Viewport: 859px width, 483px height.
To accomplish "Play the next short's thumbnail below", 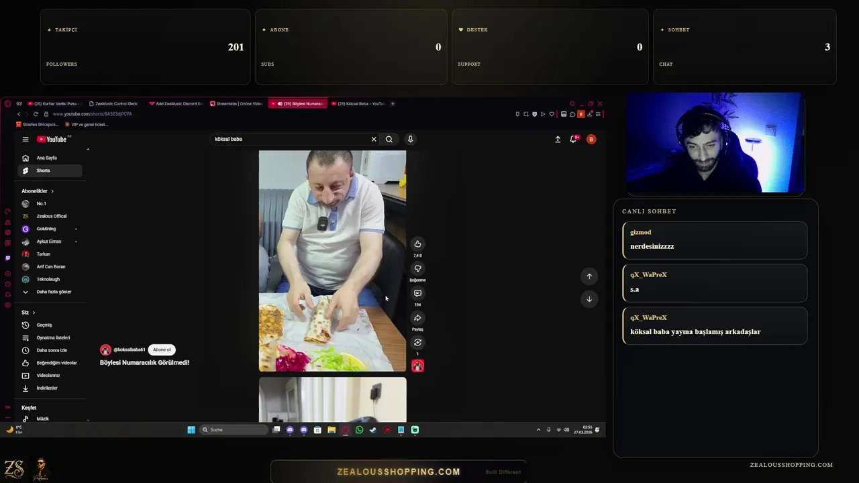I will (x=332, y=400).
